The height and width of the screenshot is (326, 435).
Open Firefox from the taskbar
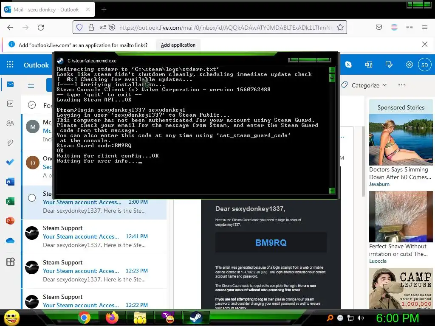(x=112, y=318)
